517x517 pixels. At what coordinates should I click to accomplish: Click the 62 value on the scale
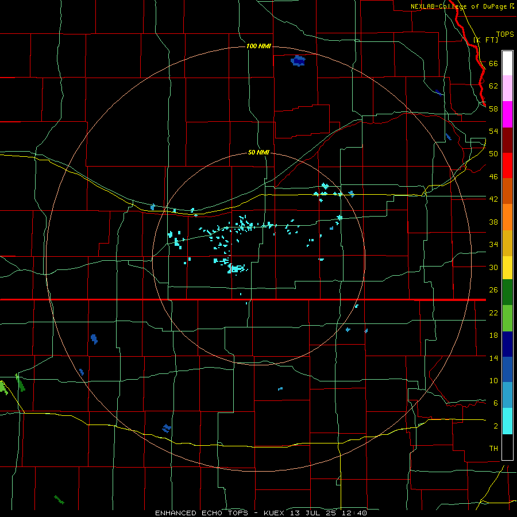pyautogui.click(x=493, y=86)
